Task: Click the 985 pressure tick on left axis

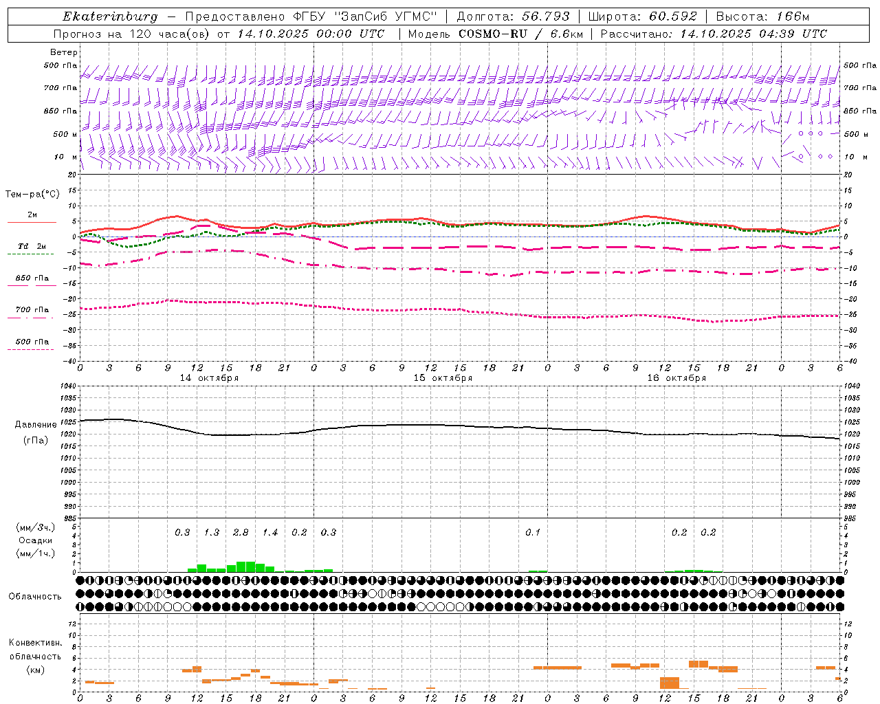Action: 69,519
